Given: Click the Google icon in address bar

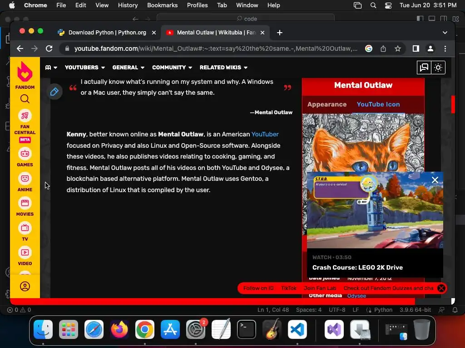Looking at the screenshot, I should click(x=369, y=48).
